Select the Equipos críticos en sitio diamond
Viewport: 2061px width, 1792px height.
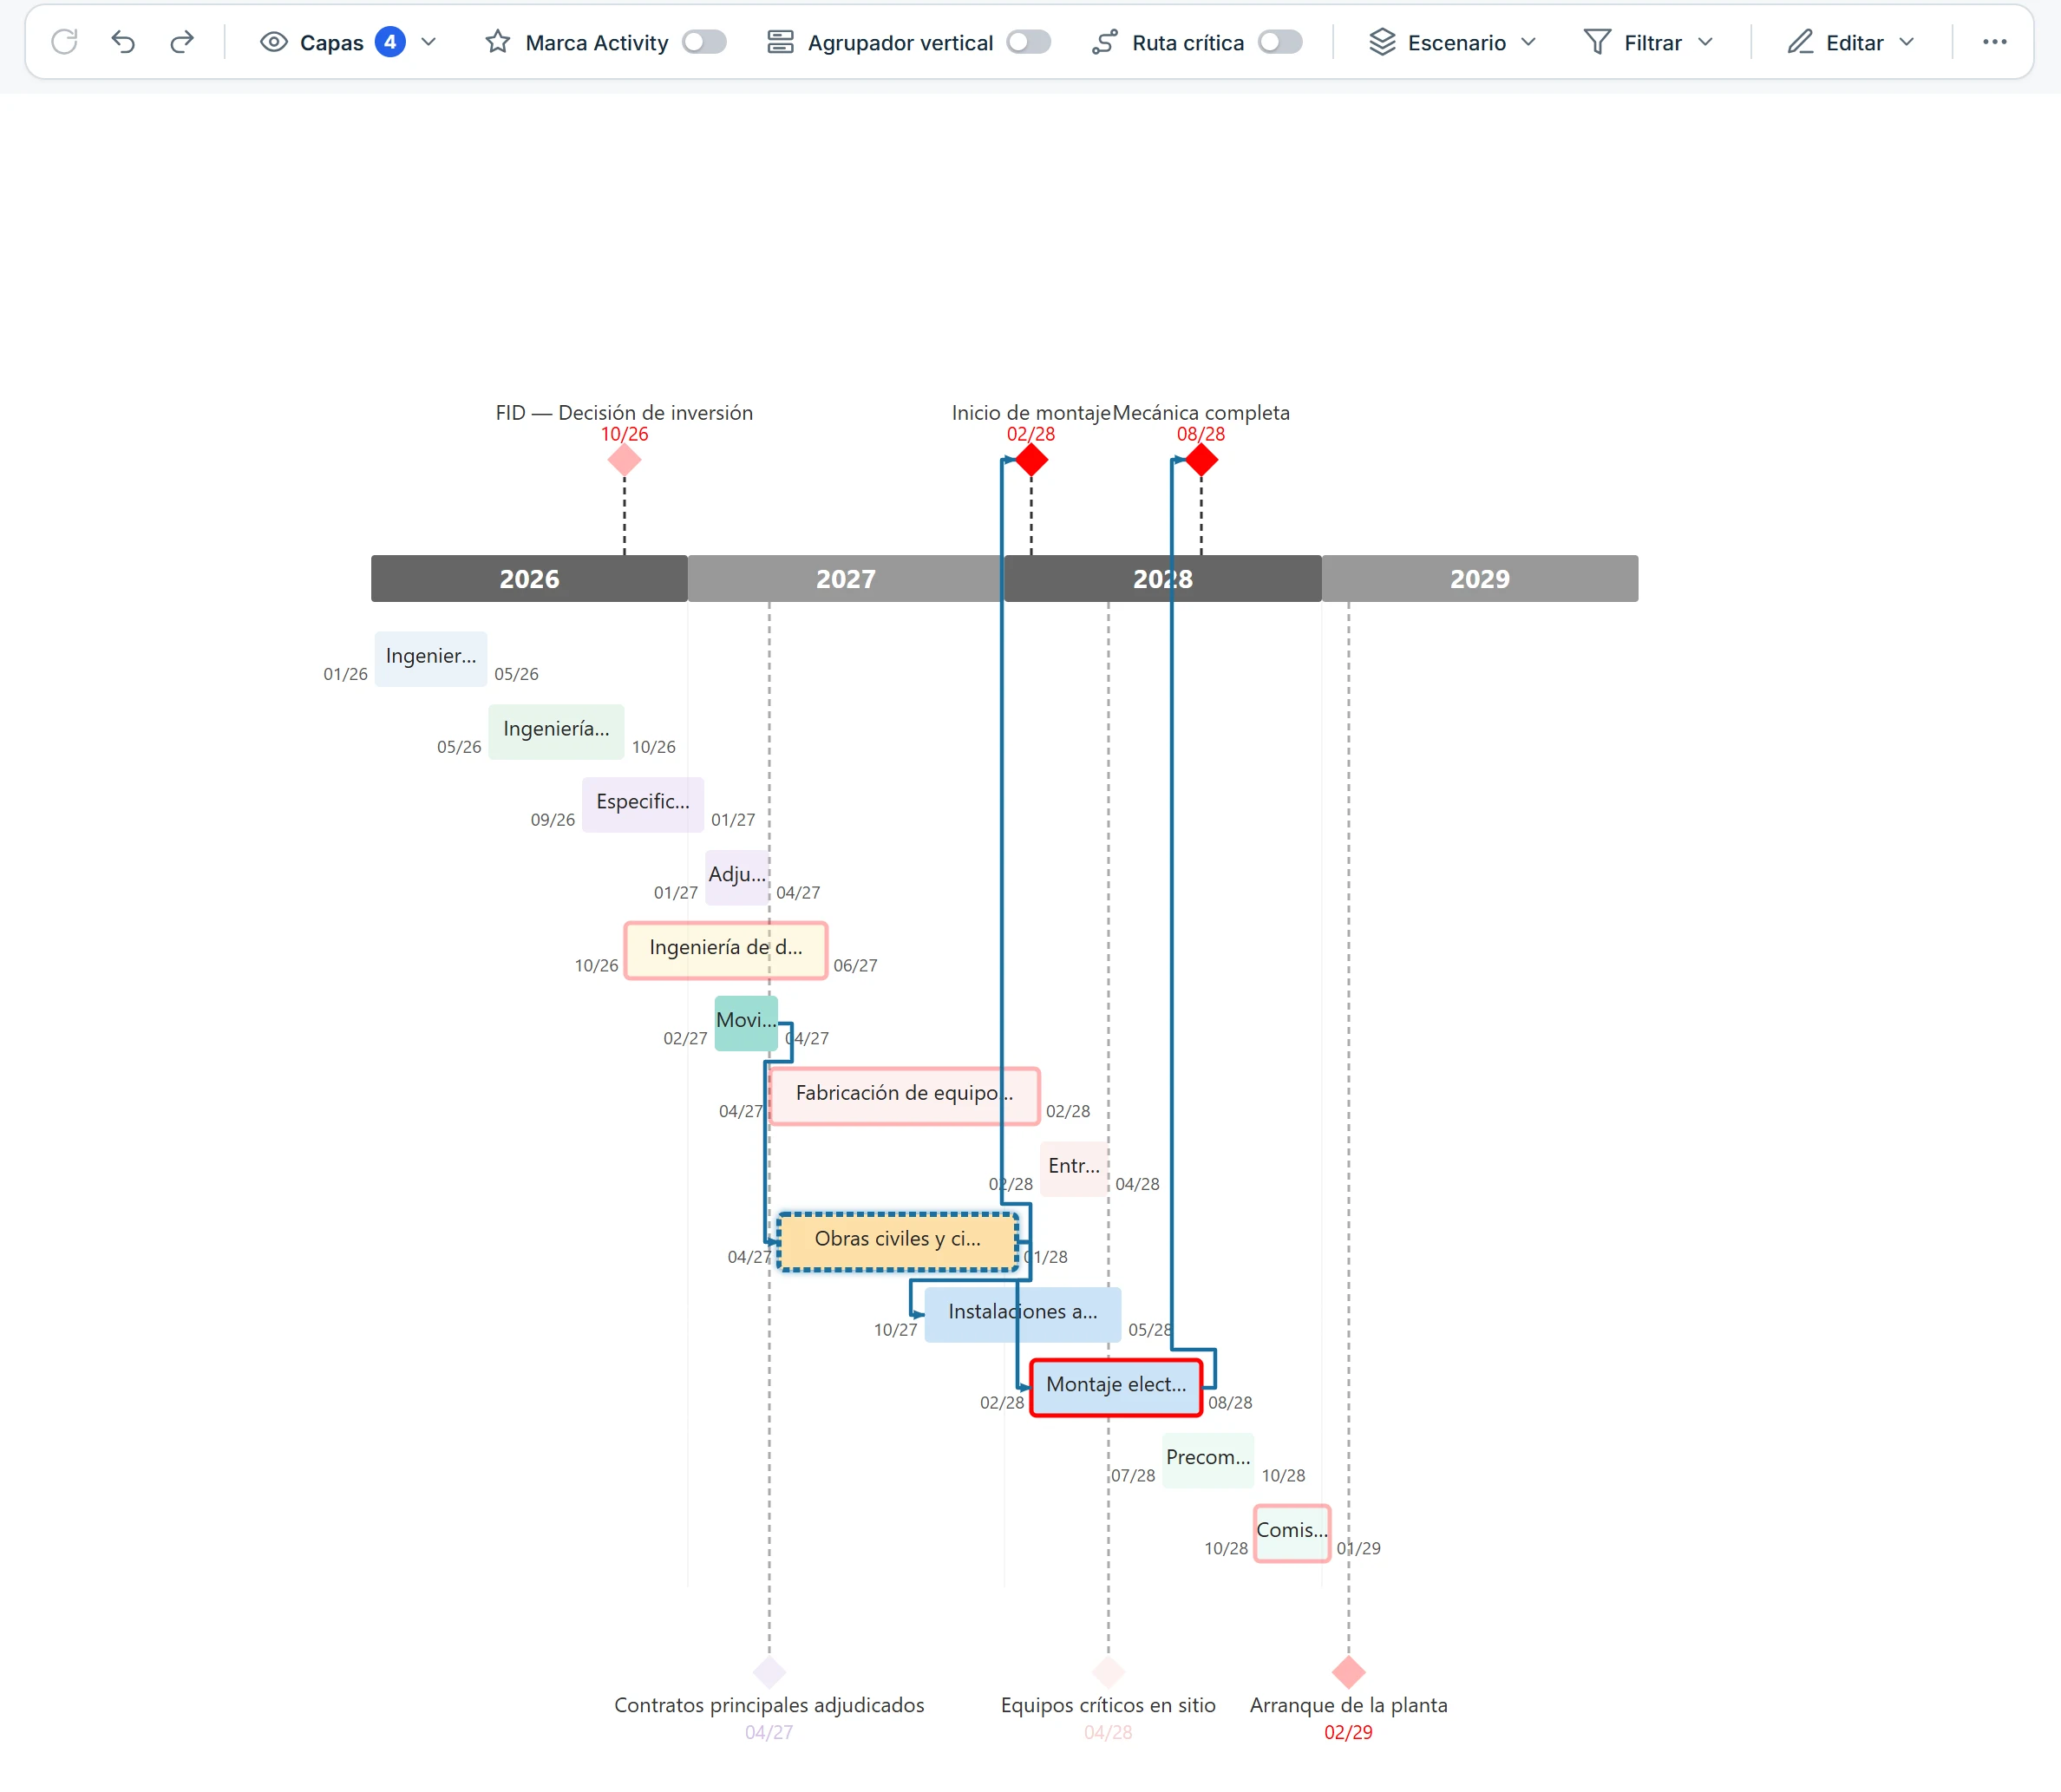click(1108, 1672)
